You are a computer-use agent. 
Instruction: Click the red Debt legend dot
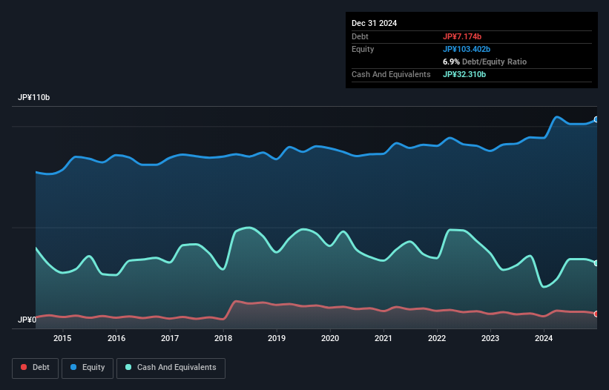[24, 367]
